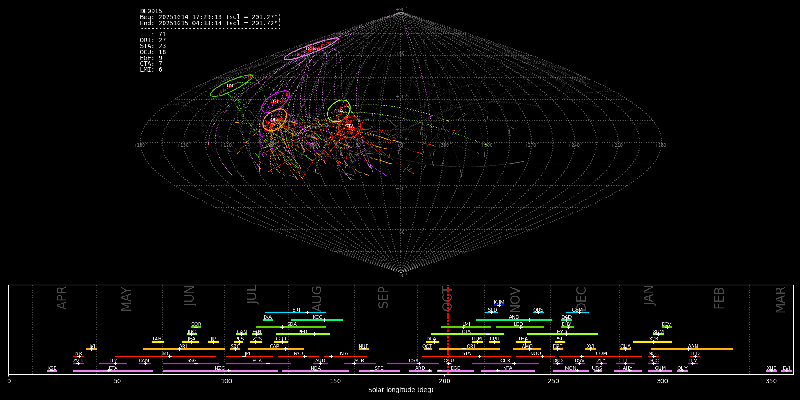Select the LEO shower bar in the timeline
Screen dimensions: 800x400
(520, 327)
